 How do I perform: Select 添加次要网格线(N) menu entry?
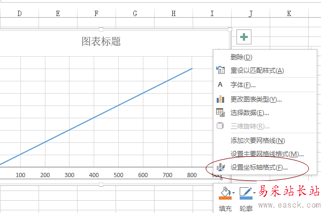(x=257, y=141)
